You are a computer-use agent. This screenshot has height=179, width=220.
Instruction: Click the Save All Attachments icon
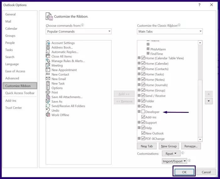pyautogui.click(x=48, y=97)
